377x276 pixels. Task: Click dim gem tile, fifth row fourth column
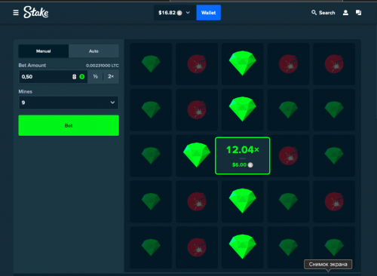288,247
